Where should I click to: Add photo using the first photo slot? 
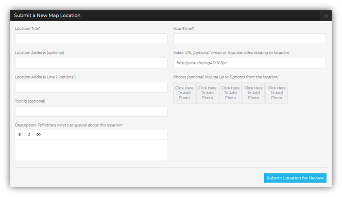point(184,93)
